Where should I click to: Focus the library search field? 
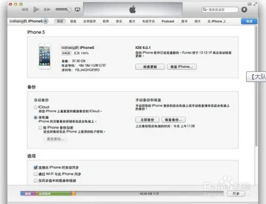[x=220, y=10]
